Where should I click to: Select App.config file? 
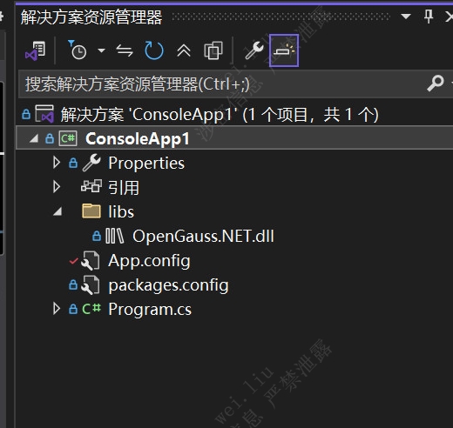(x=149, y=261)
